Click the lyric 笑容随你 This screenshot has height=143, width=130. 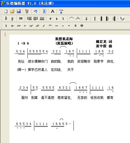(84, 61)
